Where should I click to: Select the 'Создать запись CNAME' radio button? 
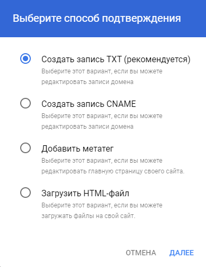(25, 103)
